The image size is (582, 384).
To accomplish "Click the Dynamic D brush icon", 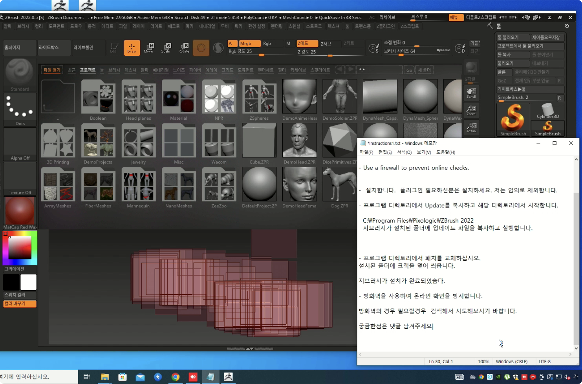I will tap(460, 48).
